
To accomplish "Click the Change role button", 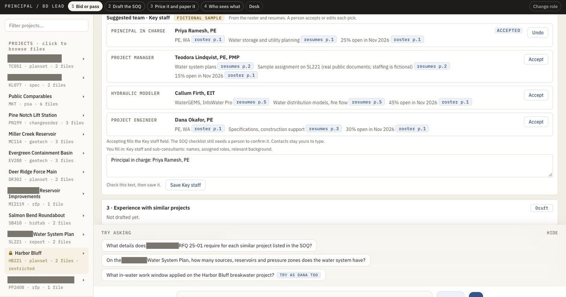I will [545, 6].
